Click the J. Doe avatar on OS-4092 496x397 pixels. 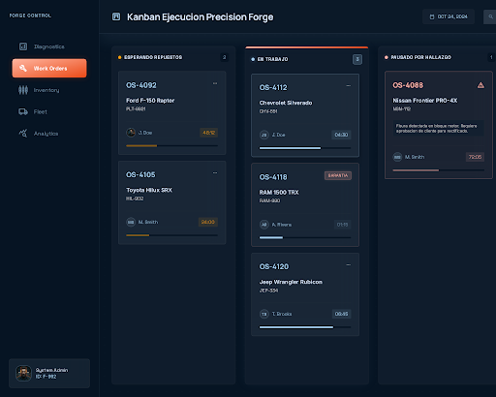click(131, 133)
